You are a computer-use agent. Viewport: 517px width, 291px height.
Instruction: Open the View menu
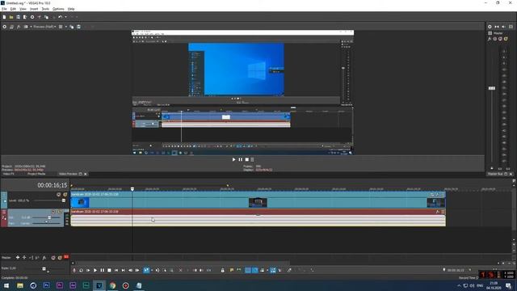(23, 9)
